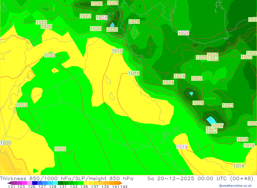Click the 1024 isobar label with white background
The width and height of the screenshot is (257, 188).
pyautogui.click(x=102, y=17)
